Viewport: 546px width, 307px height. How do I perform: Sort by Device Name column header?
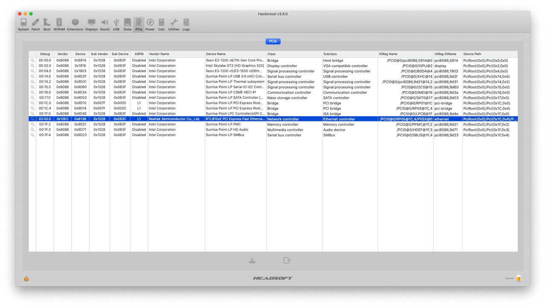[235, 54]
